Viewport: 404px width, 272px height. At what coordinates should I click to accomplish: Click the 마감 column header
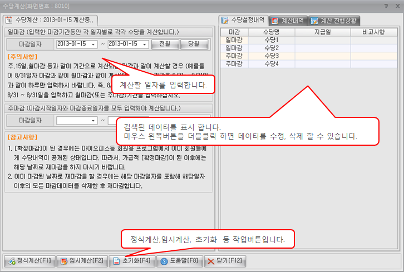tap(234, 32)
